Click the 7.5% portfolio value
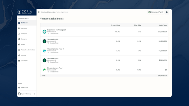The width and height of the screenshot is (189, 106). (139, 32)
